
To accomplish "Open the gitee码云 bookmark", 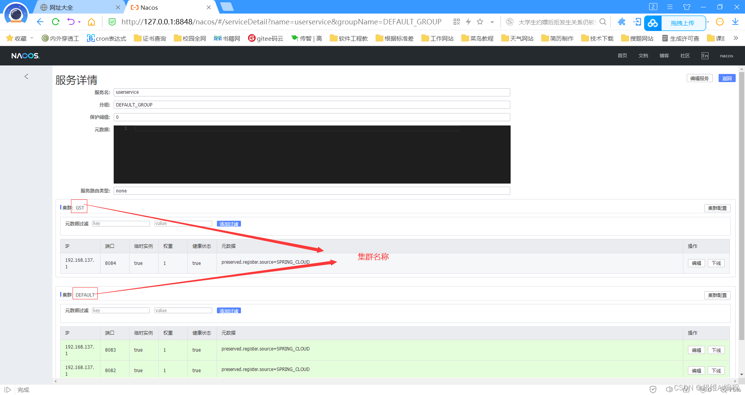I will (266, 38).
